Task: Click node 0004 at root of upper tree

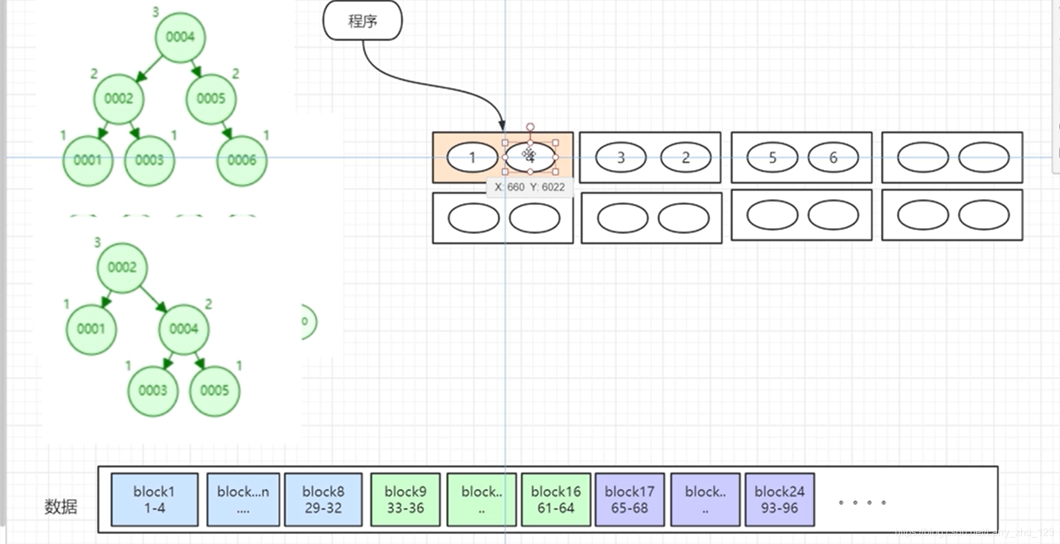Action: tap(180, 37)
